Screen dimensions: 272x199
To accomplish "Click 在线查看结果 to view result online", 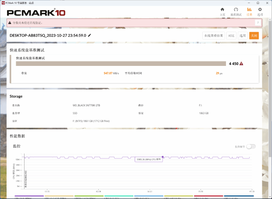I will coord(214,36).
